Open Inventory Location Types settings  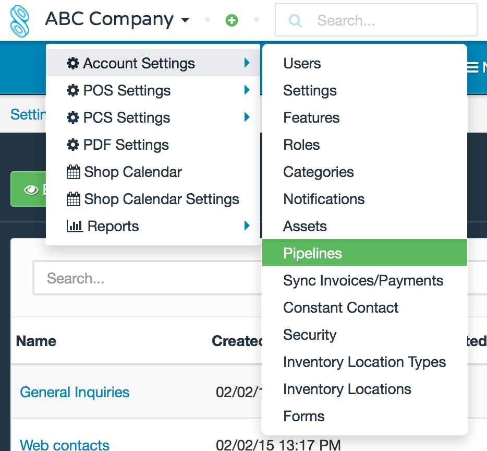364,362
